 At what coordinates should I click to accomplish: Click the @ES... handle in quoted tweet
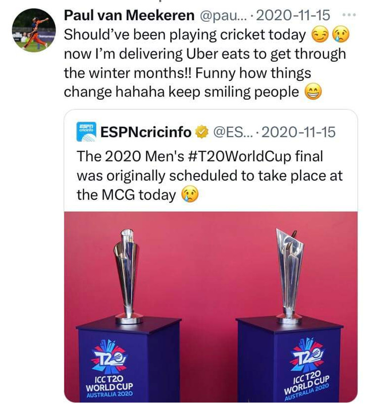(x=234, y=132)
